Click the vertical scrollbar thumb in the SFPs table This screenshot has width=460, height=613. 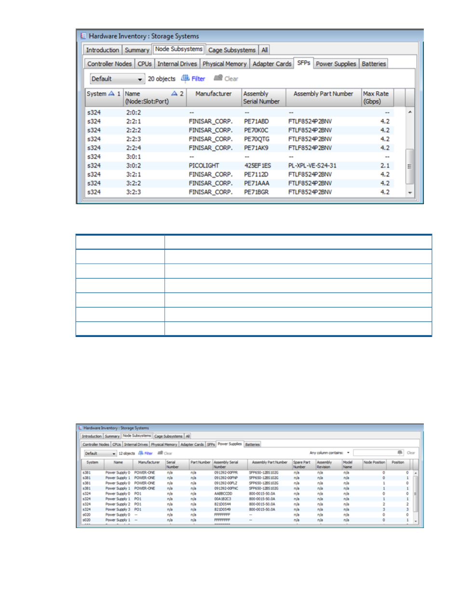(410, 167)
